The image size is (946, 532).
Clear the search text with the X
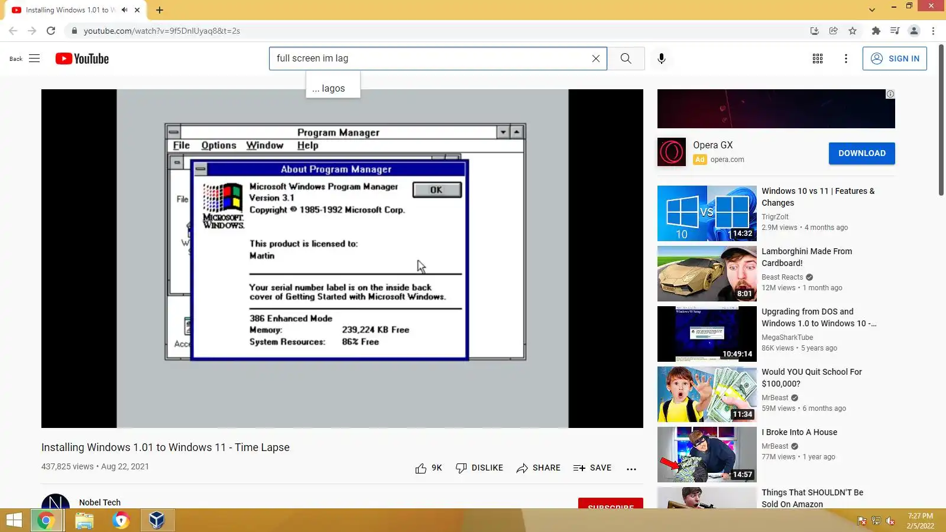point(596,59)
